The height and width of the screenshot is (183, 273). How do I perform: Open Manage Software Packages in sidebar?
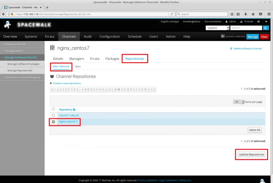(23, 64)
